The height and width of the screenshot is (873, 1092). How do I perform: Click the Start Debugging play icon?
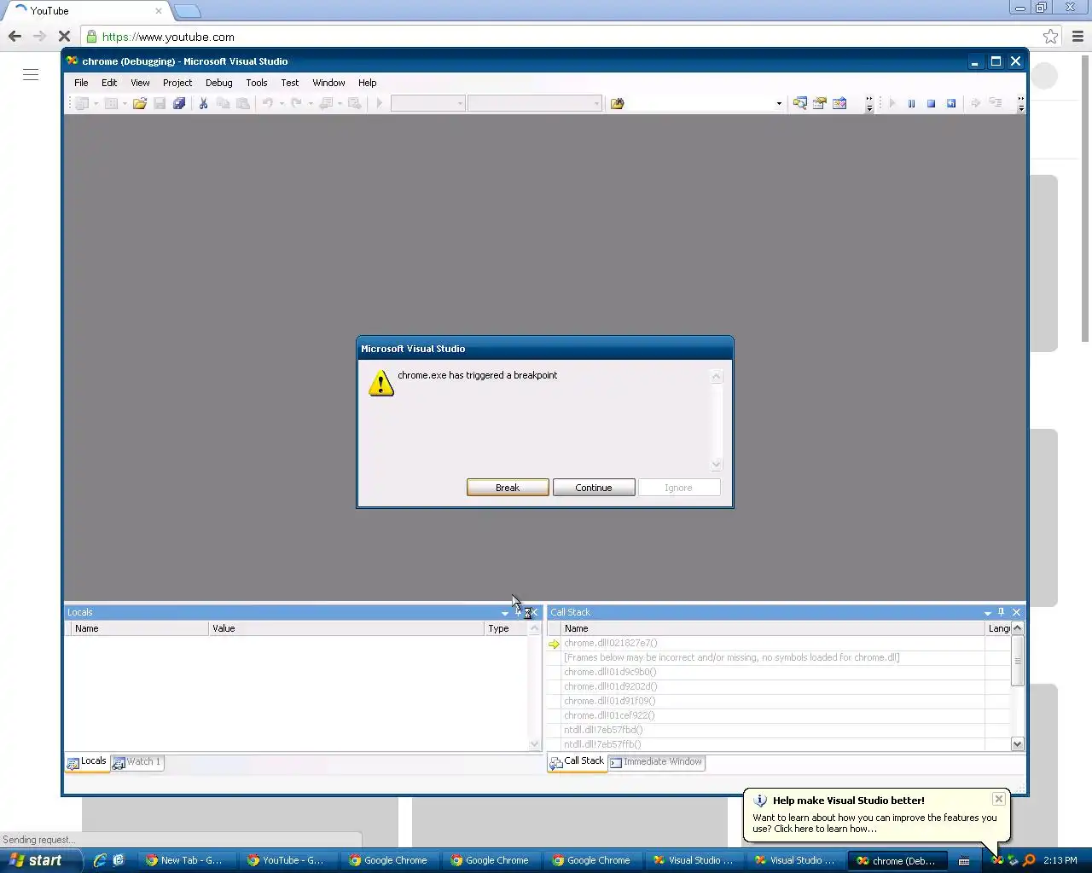tap(380, 103)
